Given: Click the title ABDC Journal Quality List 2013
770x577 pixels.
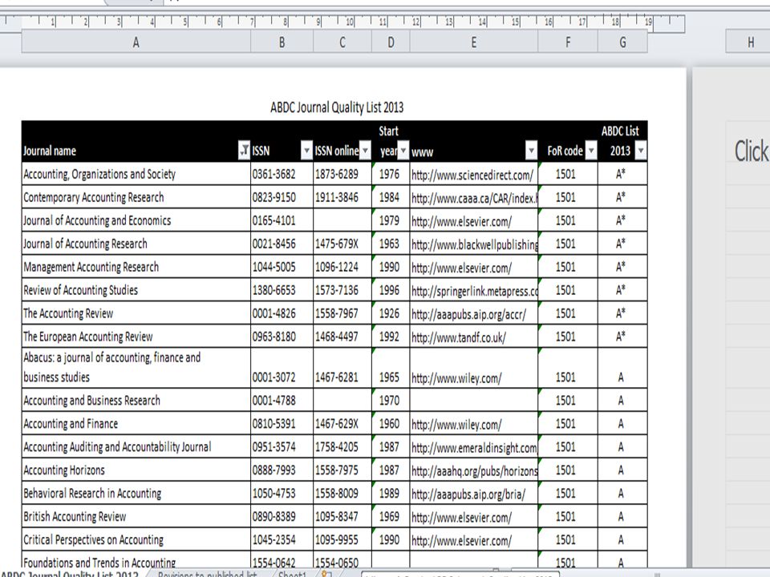Looking at the screenshot, I should (337, 107).
